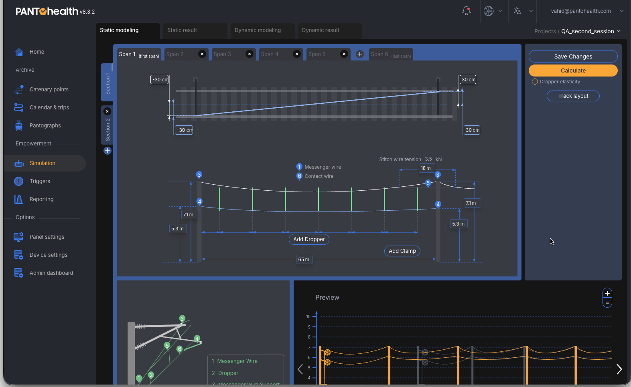631x387 pixels.
Task: Click the Dropper legend entry
Action: coord(225,373)
